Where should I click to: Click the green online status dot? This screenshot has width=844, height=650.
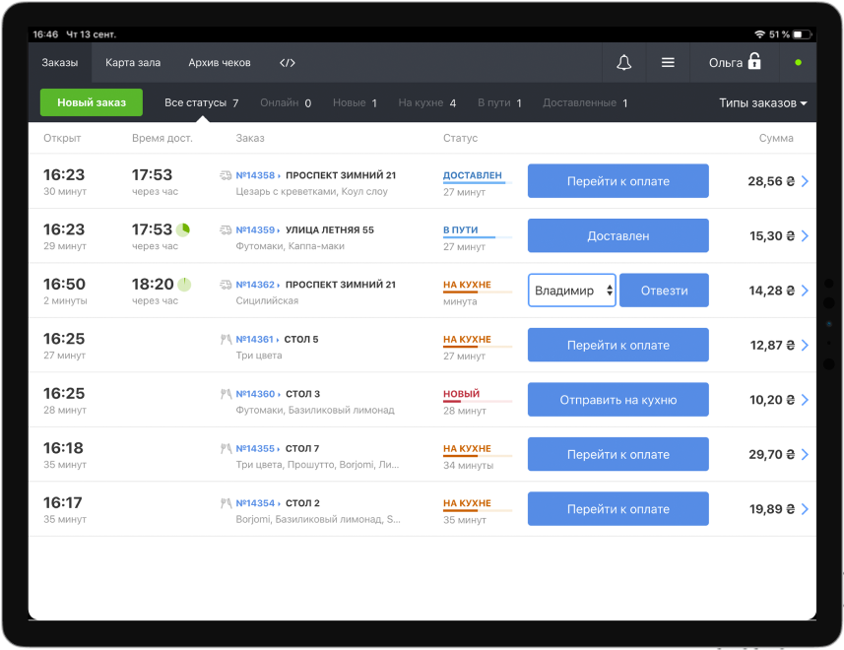(x=799, y=62)
